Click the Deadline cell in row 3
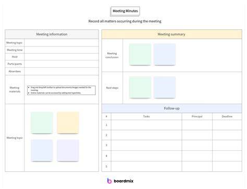 (227, 145)
